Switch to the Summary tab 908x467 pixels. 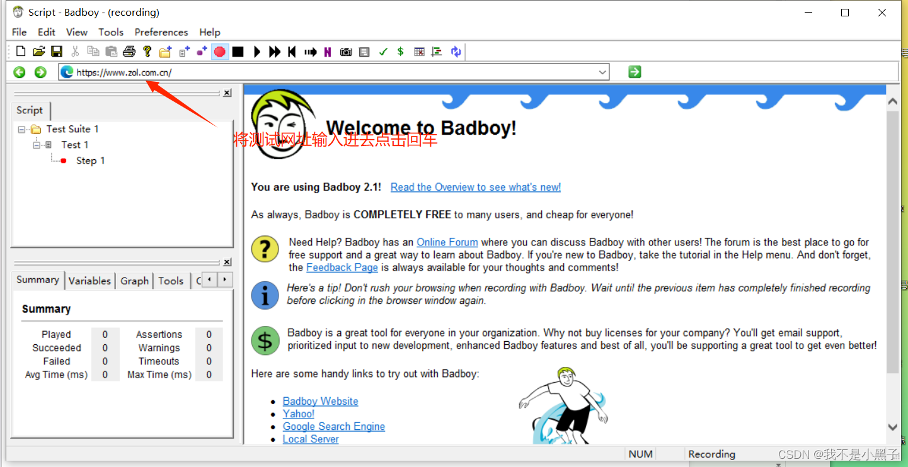coord(38,280)
